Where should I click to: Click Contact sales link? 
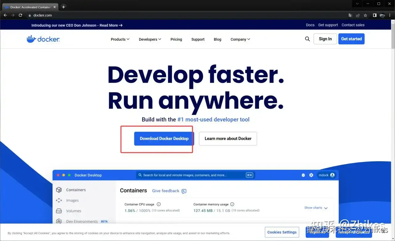[353, 25]
